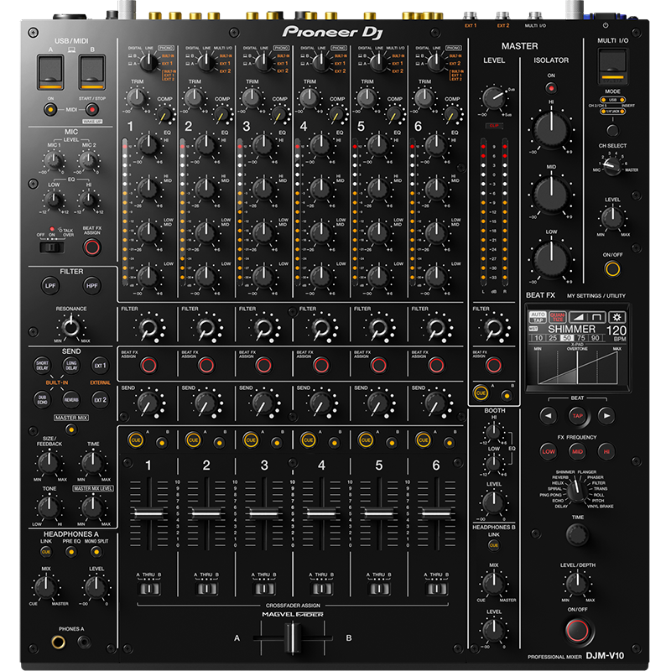671x671 pixels.
Task: Tap the QUANTIZE button on the display
Action: (558, 317)
